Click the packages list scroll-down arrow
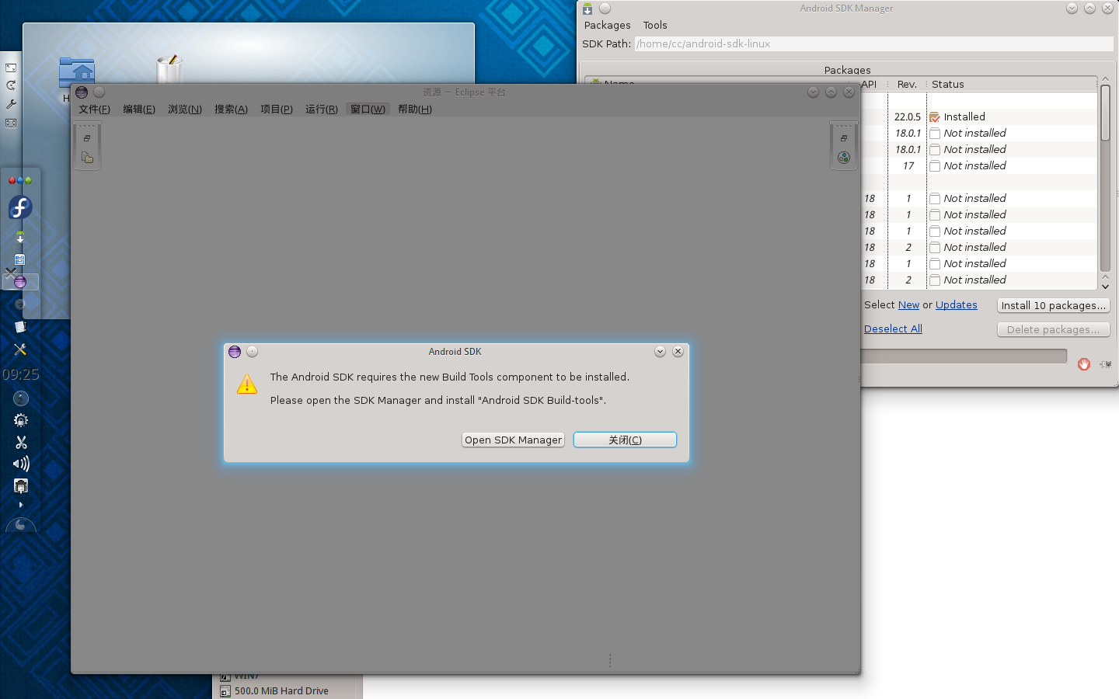Screen dimensions: 1119x699 [x=1105, y=287]
